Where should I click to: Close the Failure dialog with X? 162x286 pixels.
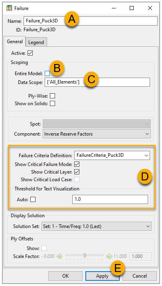tap(150, 8)
